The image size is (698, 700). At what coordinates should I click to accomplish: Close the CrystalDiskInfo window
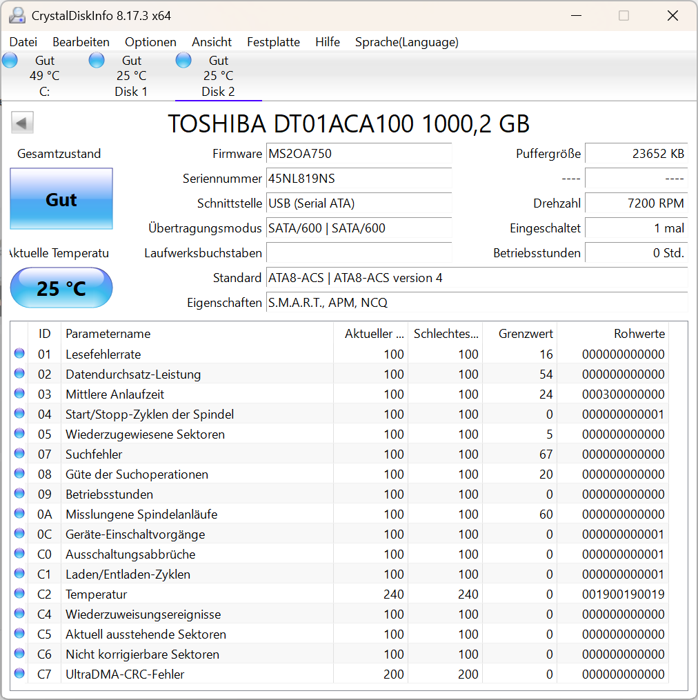pyautogui.click(x=672, y=16)
